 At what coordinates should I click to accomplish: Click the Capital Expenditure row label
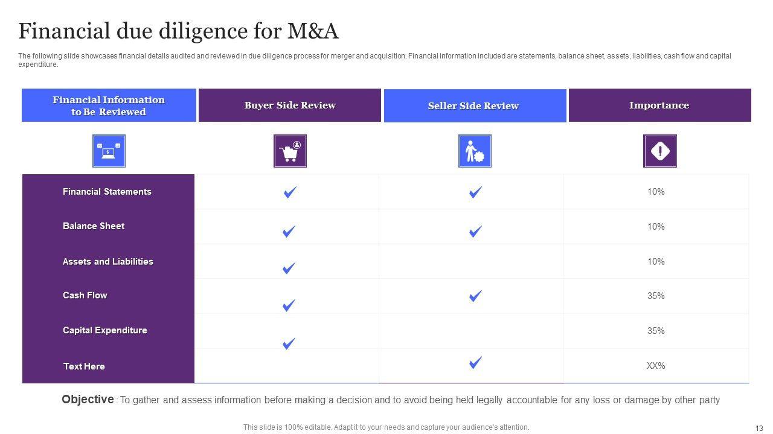(104, 330)
